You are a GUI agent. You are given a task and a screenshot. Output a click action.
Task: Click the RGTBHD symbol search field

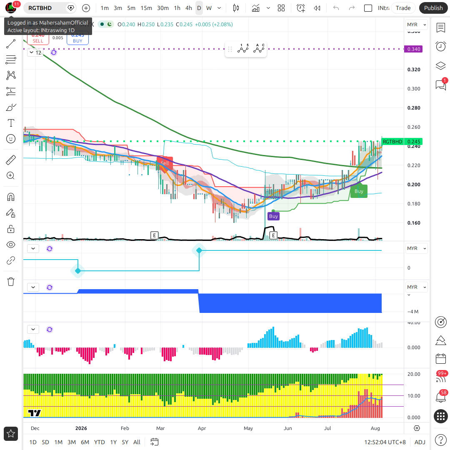(46, 8)
